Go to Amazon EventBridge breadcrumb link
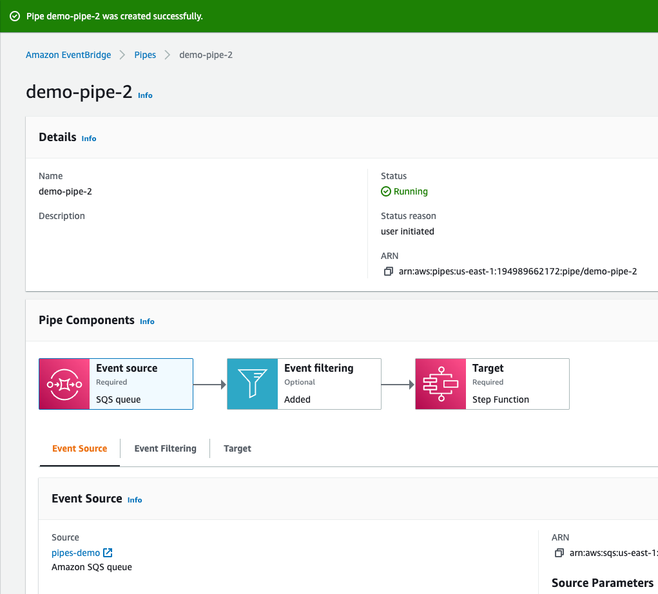658x594 pixels. [68, 55]
